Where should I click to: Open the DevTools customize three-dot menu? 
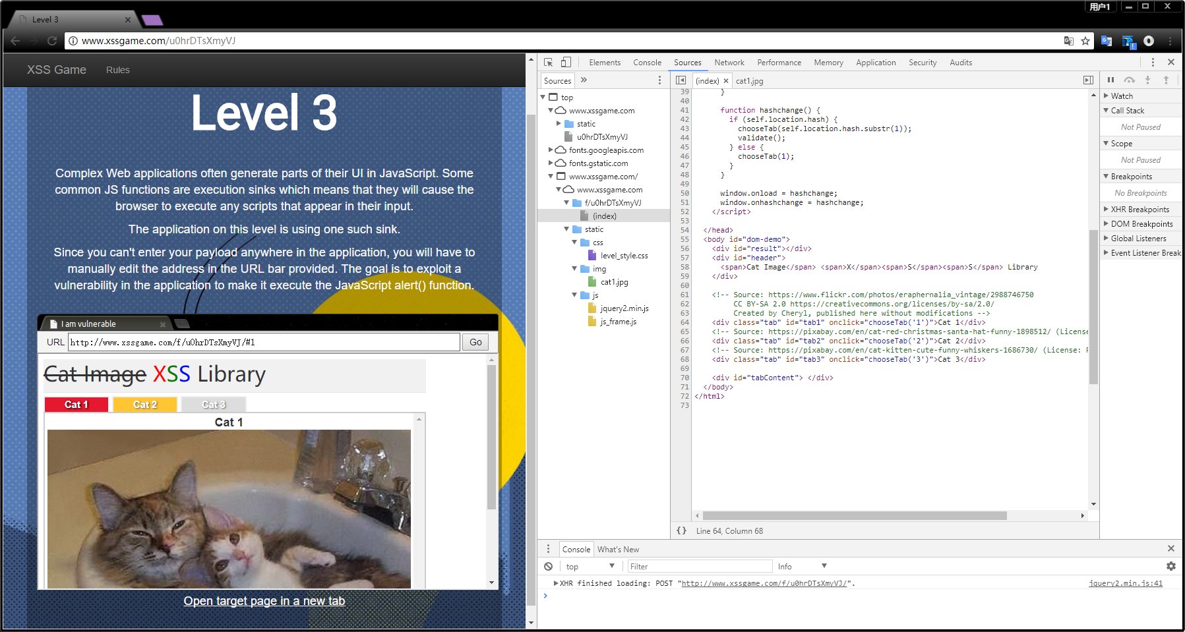tap(1153, 63)
